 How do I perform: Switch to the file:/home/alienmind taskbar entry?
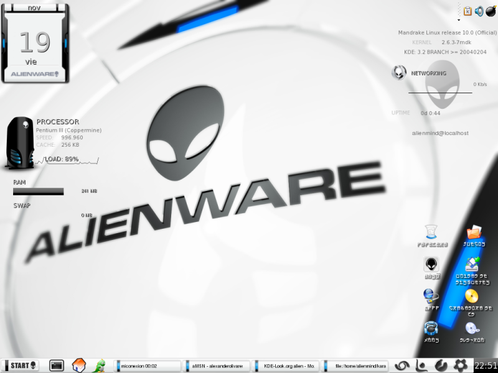click(355, 366)
